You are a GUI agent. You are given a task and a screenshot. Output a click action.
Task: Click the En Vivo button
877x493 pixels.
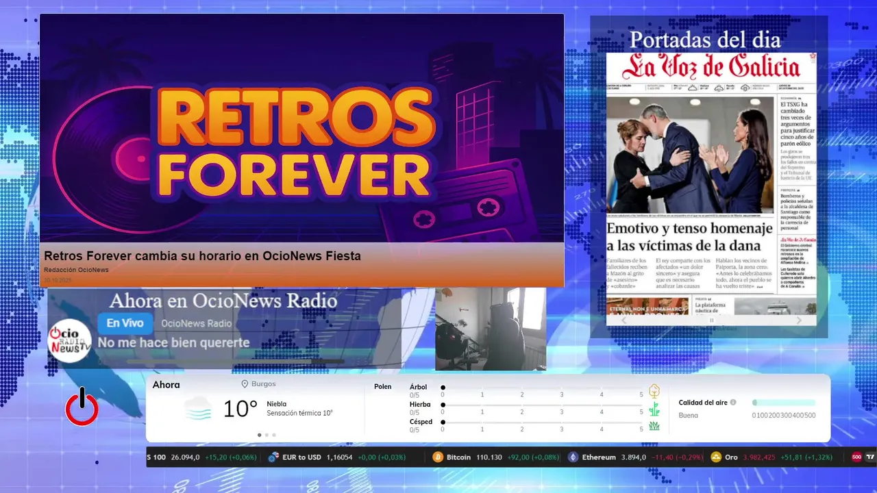[x=125, y=323]
